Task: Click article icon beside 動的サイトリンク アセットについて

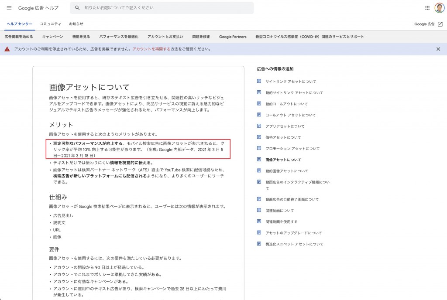Action: (x=259, y=92)
